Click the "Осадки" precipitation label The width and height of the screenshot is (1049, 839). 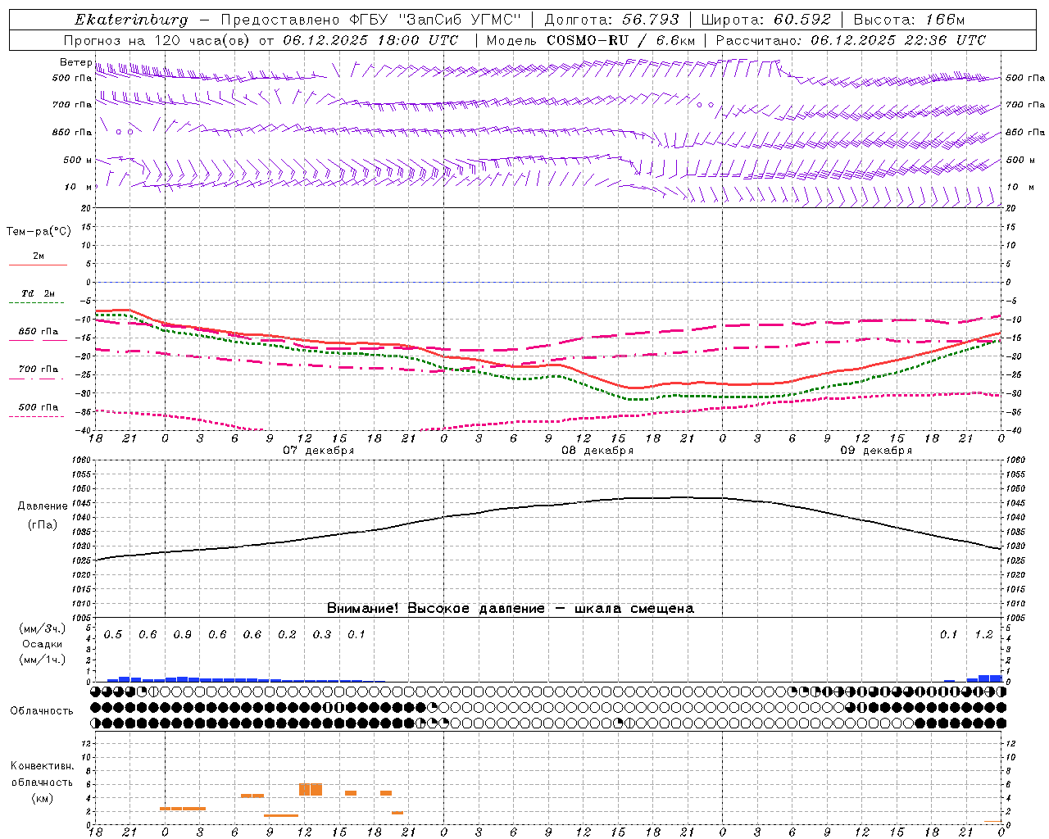tap(43, 644)
